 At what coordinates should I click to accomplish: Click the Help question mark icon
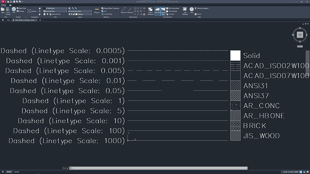(x=191, y=9)
